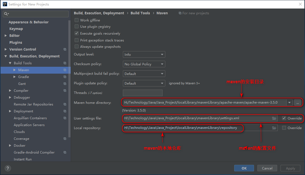Click the project-level icon next to Gant

[65, 84]
